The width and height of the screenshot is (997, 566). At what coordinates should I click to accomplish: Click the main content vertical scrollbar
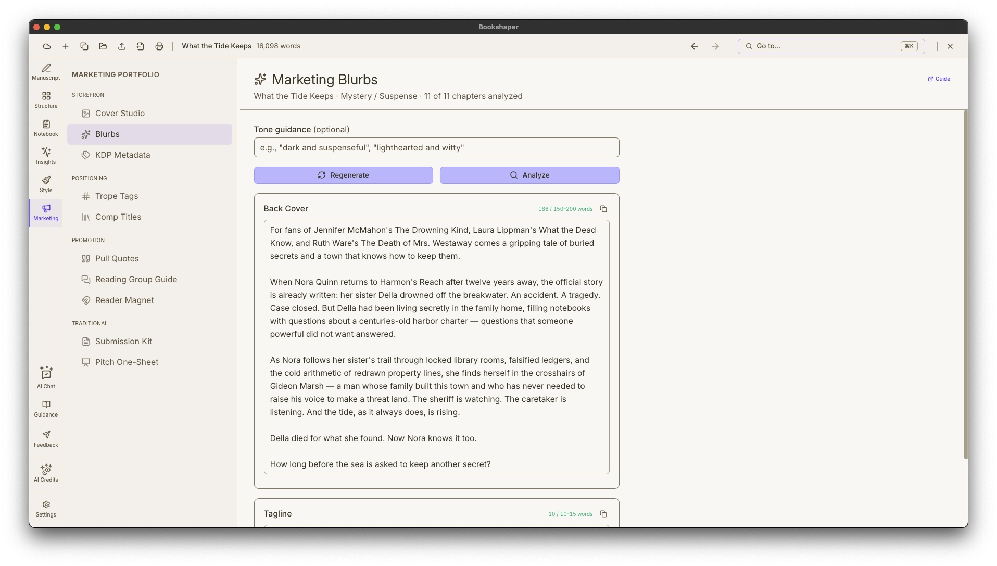[966, 285]
